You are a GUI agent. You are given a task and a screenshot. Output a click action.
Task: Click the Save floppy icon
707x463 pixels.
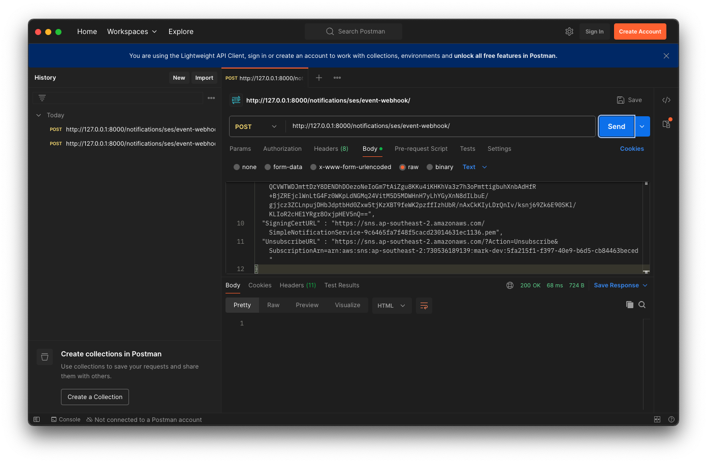tap(621, 100)
